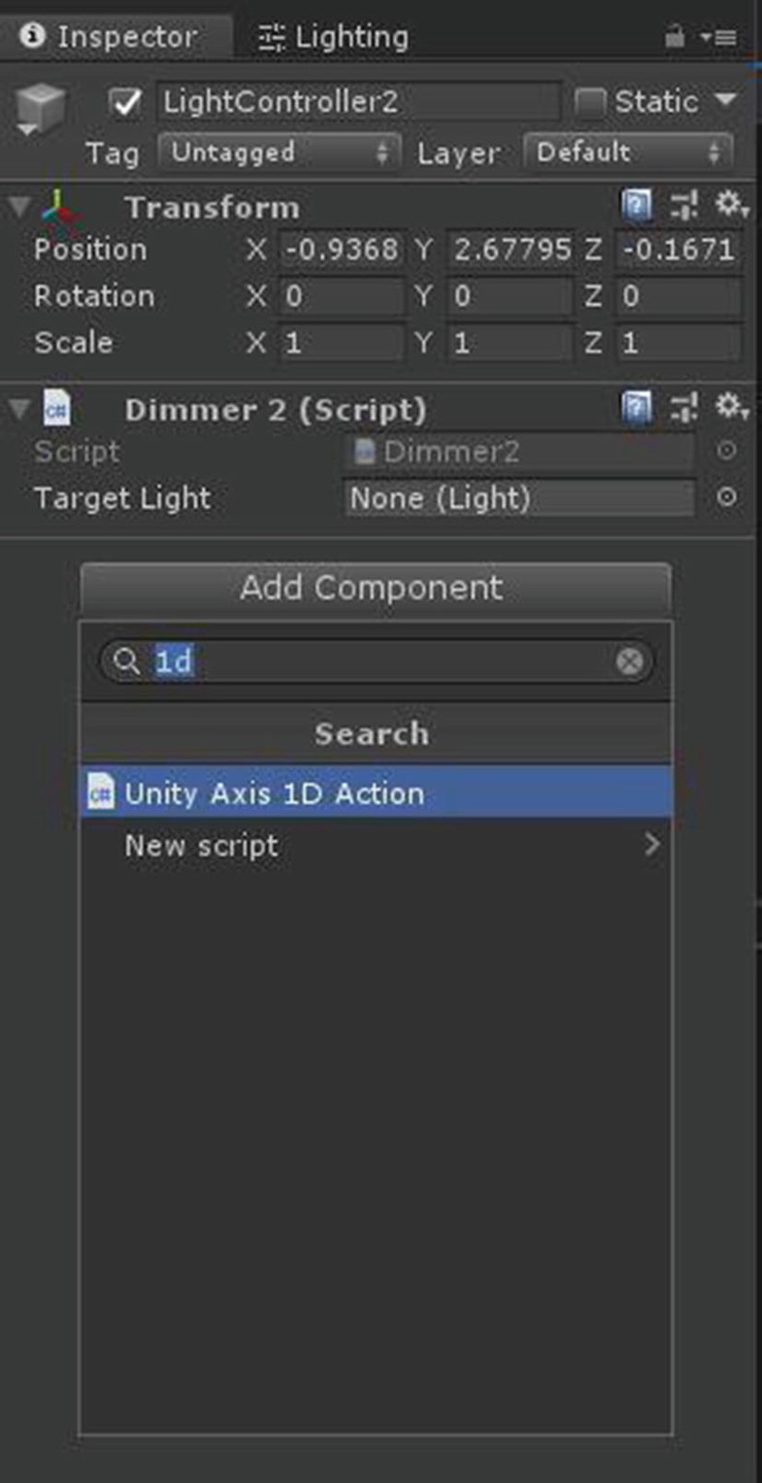
Task: Open Transform component help reference
Action: (x=637, y=206)
